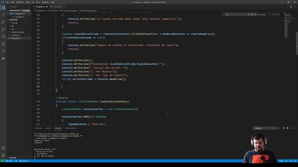The image size is (298, 167).
Task: Open the Extensions view
Action: pyautogui.click(x=3, y=44)
